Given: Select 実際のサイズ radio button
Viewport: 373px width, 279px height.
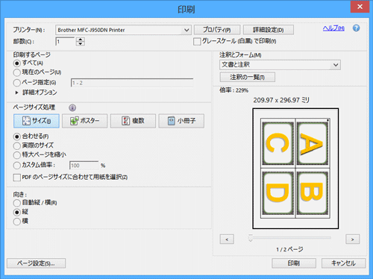Looking at the screenshot, I should pyautogui.click(x=16, y=145).
